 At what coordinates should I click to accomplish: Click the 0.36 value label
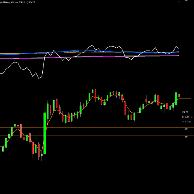coord(187,117)
